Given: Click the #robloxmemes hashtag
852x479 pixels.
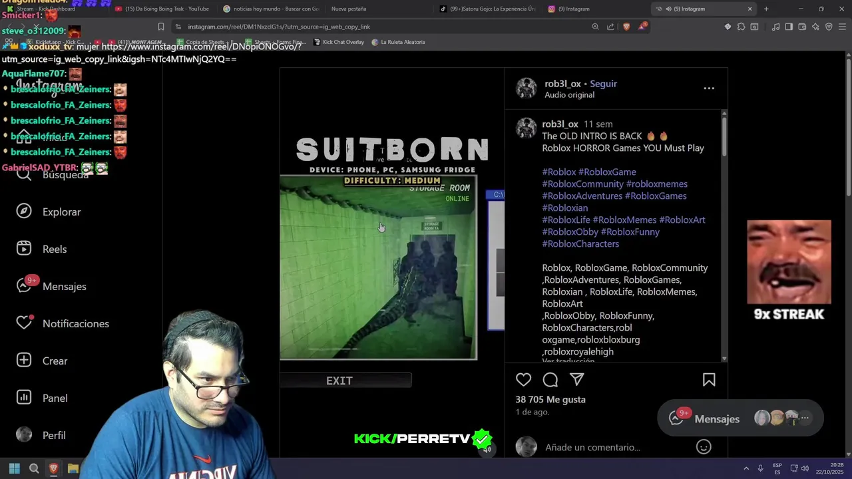Looking at the screenshot, I should (657, 184).
